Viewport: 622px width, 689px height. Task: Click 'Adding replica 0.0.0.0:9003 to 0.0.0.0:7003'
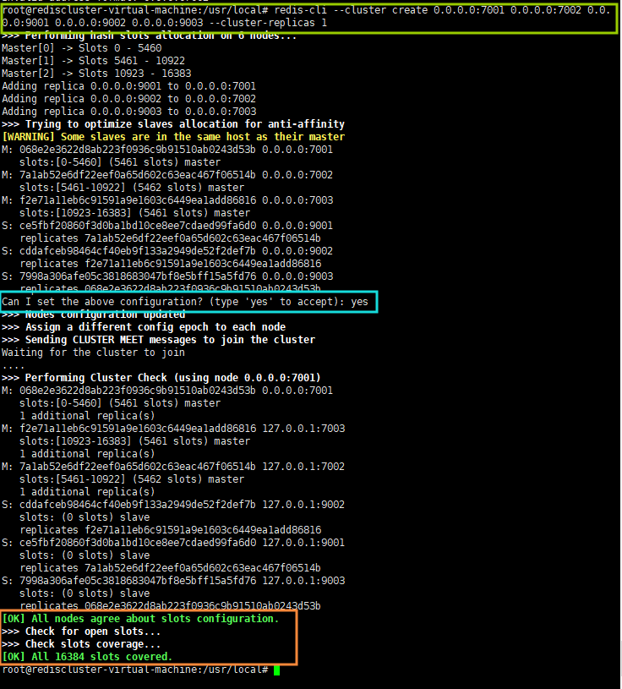(128, 112)
